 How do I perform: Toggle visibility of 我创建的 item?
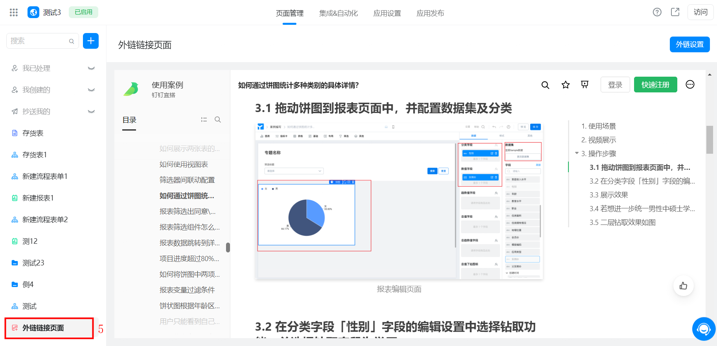coord(91,90)
